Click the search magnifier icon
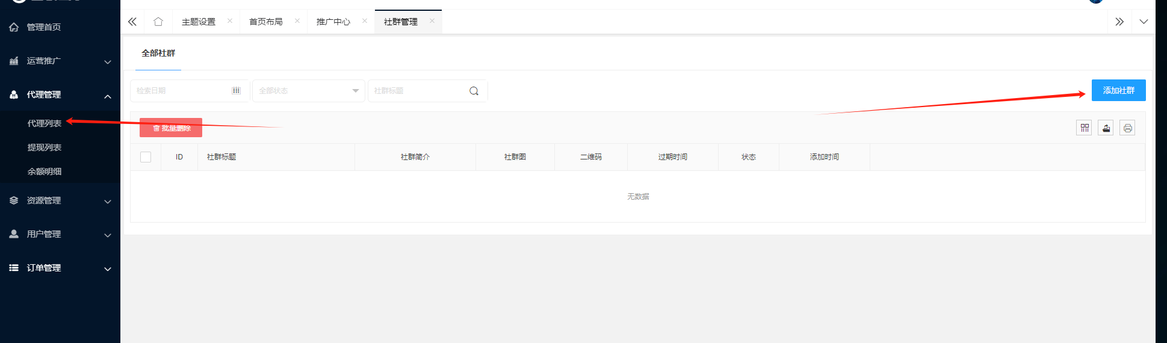The height and width of the screenshot is (343, 1167). (474, 91)
